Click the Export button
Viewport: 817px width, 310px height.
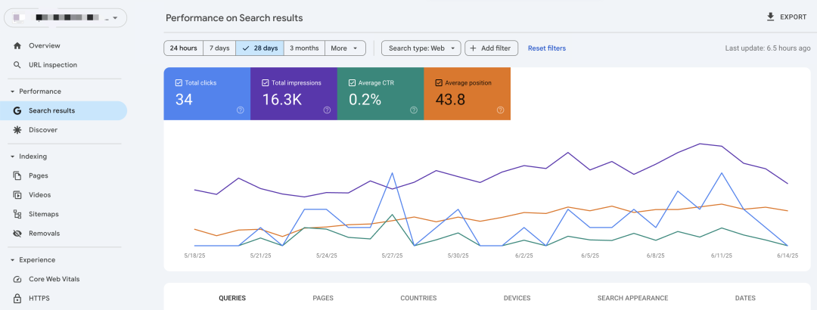786,17
